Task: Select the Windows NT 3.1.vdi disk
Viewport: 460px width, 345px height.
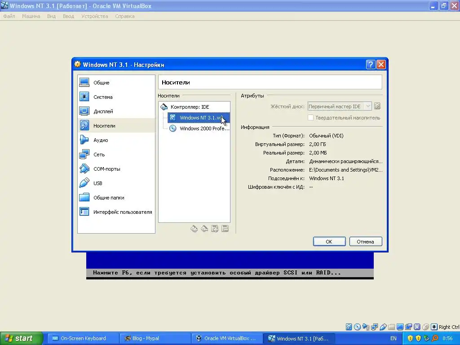Action: click(199, 118)
